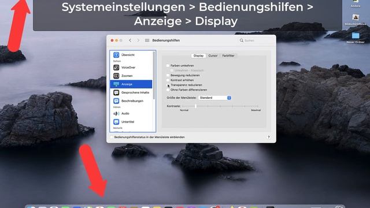Toggle Umkehren – Klassisch checkbox

tap(172, 70)
